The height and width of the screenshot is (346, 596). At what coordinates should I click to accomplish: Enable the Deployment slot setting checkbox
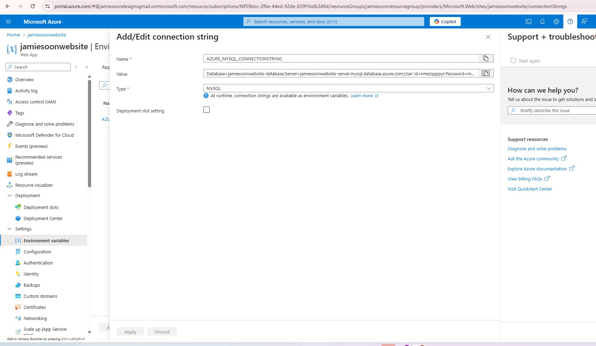pyautogui.click(x=207, y=110)
